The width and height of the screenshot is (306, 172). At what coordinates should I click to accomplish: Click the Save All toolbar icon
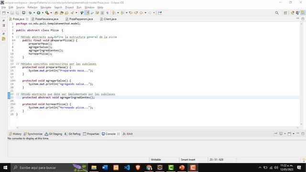click(x=17, y=13)
